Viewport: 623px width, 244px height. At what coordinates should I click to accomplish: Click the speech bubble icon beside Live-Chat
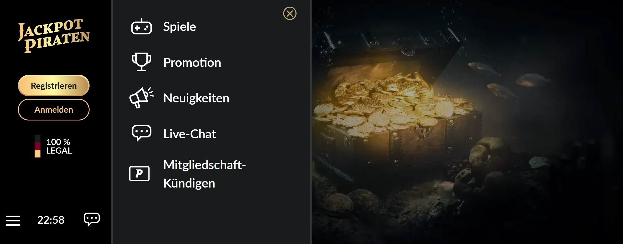coord(141,133)
